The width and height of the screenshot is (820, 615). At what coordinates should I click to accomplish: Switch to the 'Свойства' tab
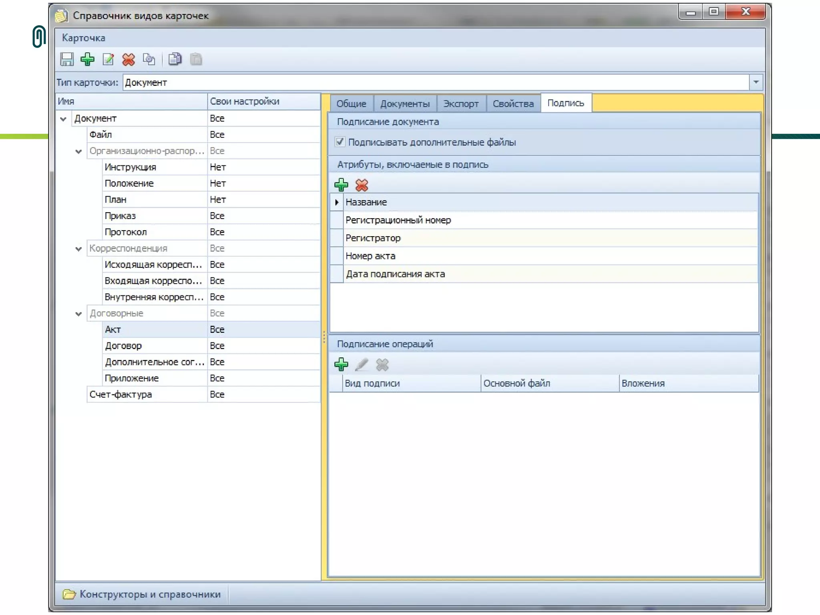513,104
